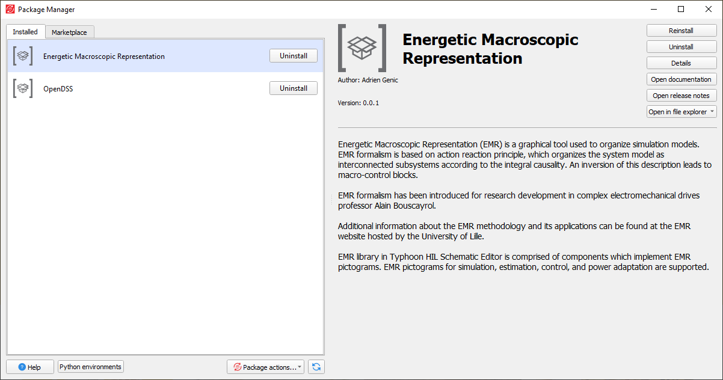Expand the Open in file explorer dropdown
The image size is (723, 380).
[681, 112]
